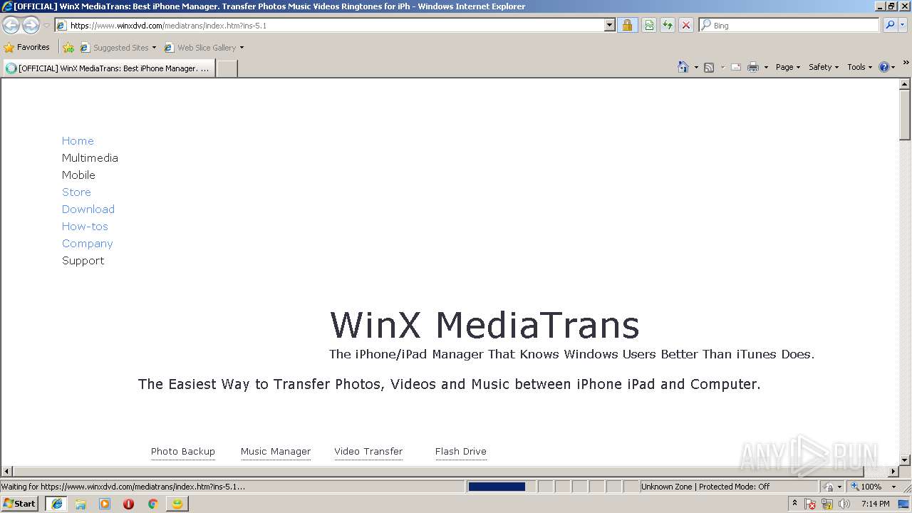Viewport: 912px width, 513px height.
Task: Click the Print icon
Action: [753, 67]
